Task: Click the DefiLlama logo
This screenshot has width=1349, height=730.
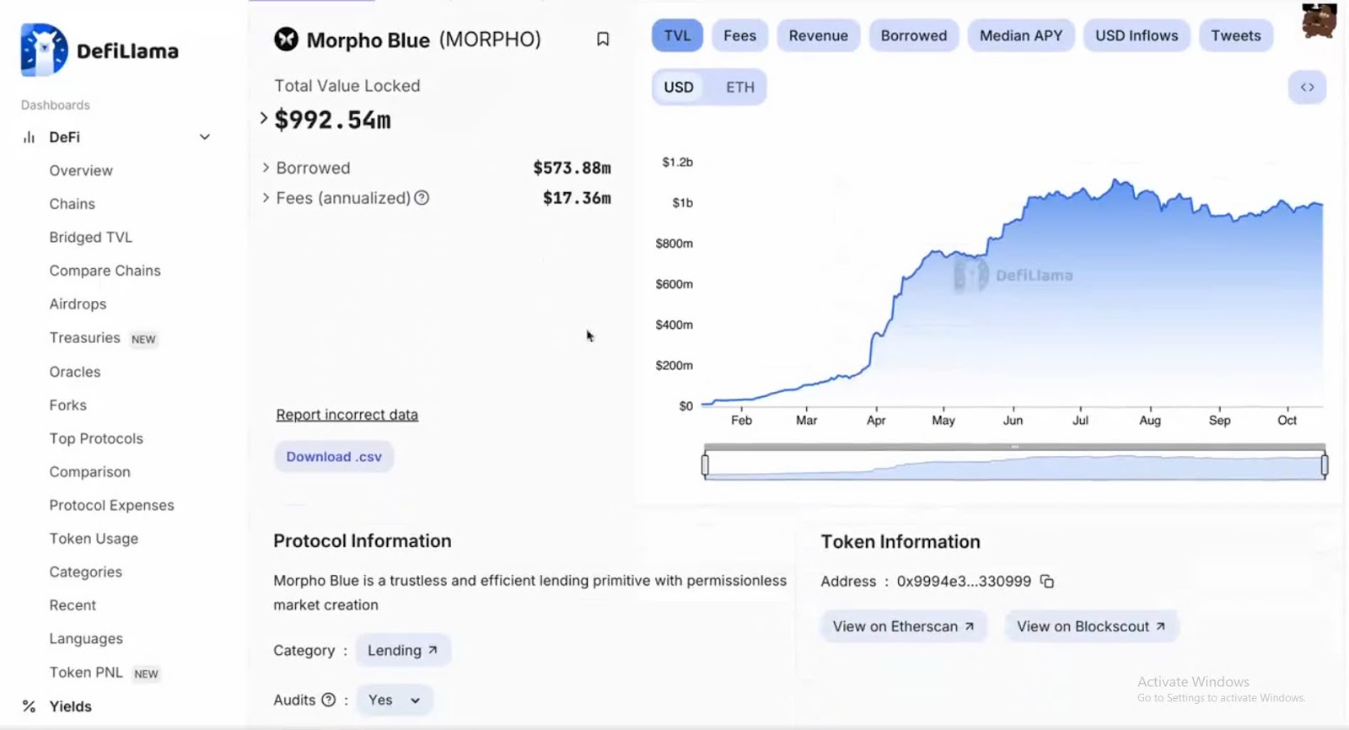Action: coord(99,51)
